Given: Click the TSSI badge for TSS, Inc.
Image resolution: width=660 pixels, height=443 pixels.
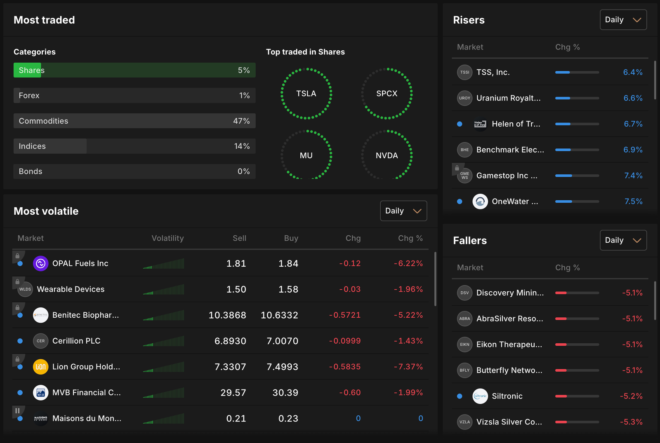Looking at the screenshot, I should 464,72.
